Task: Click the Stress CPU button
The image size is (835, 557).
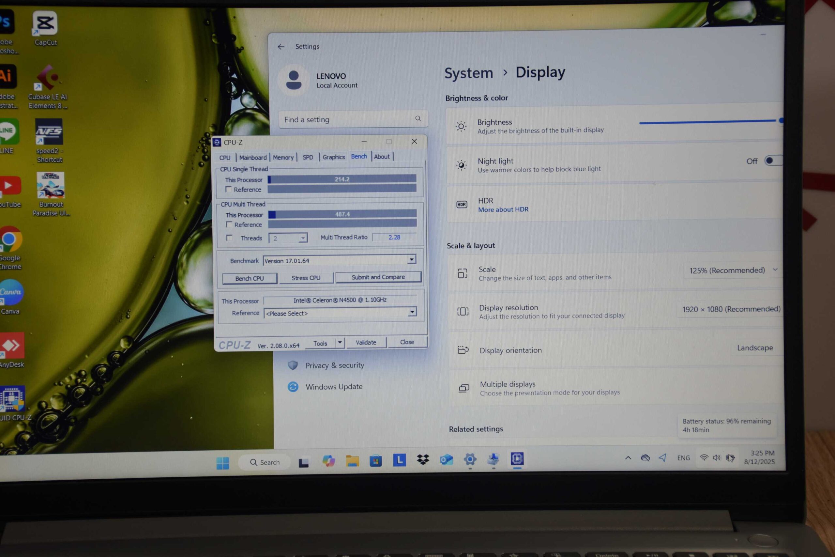Action: (306, 278)
